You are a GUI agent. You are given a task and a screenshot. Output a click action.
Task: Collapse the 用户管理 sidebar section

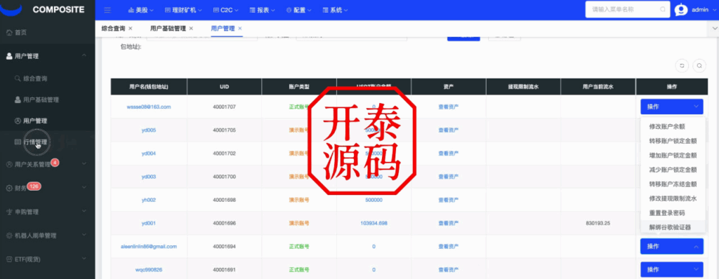(x=84, y=56)
